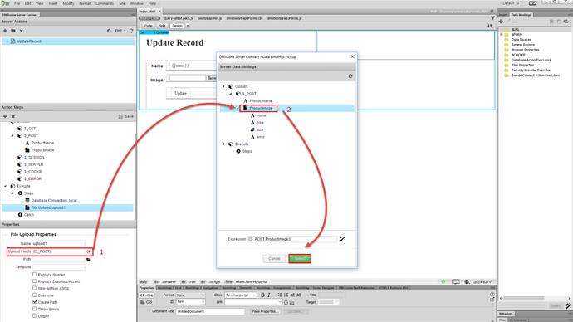The width and height of the screenshot is (573, 322).
Task: Click the green Select button
Action: (300, 258)
